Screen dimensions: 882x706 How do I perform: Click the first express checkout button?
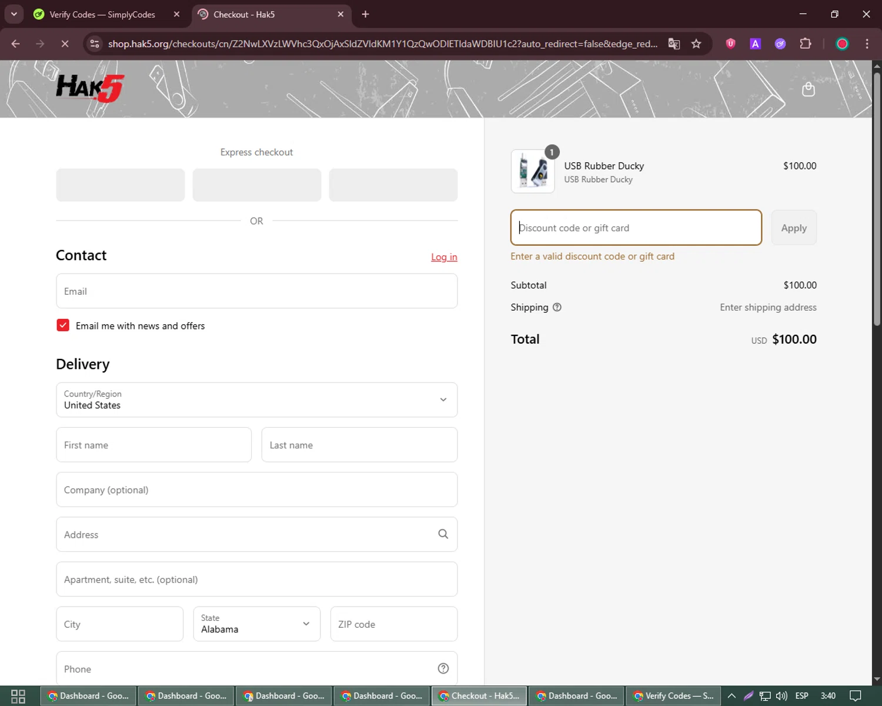pyautogui.click(x=121, y=185)
